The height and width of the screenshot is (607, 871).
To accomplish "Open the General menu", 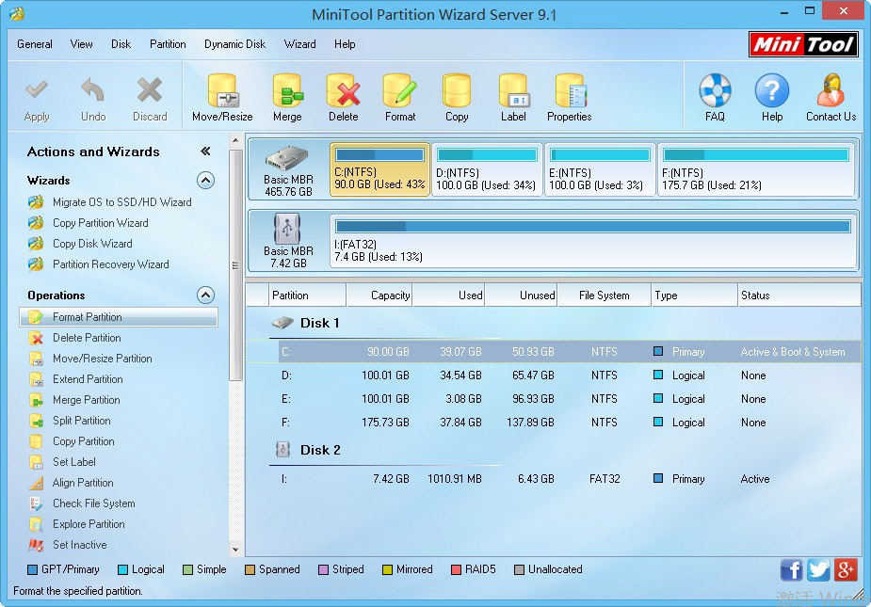I will click(x=35, y=44).
